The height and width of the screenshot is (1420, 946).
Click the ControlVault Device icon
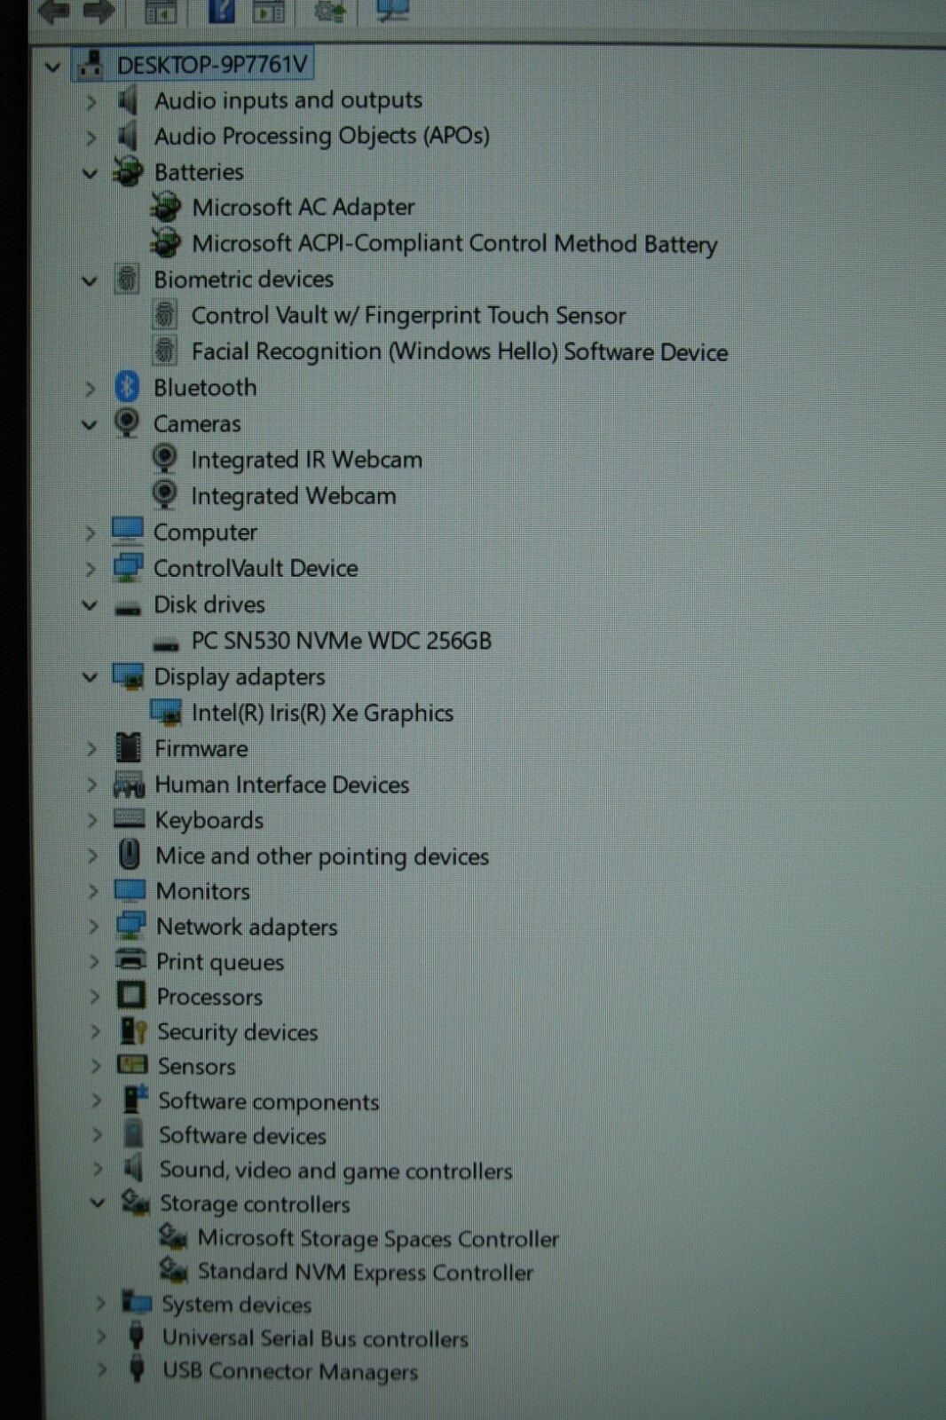[128, 567]
